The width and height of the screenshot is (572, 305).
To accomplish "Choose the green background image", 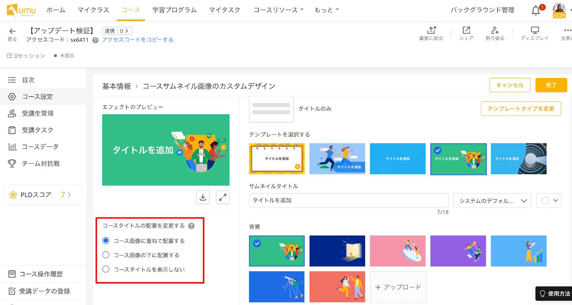I will pyautogui.click(x=277, y=251).
